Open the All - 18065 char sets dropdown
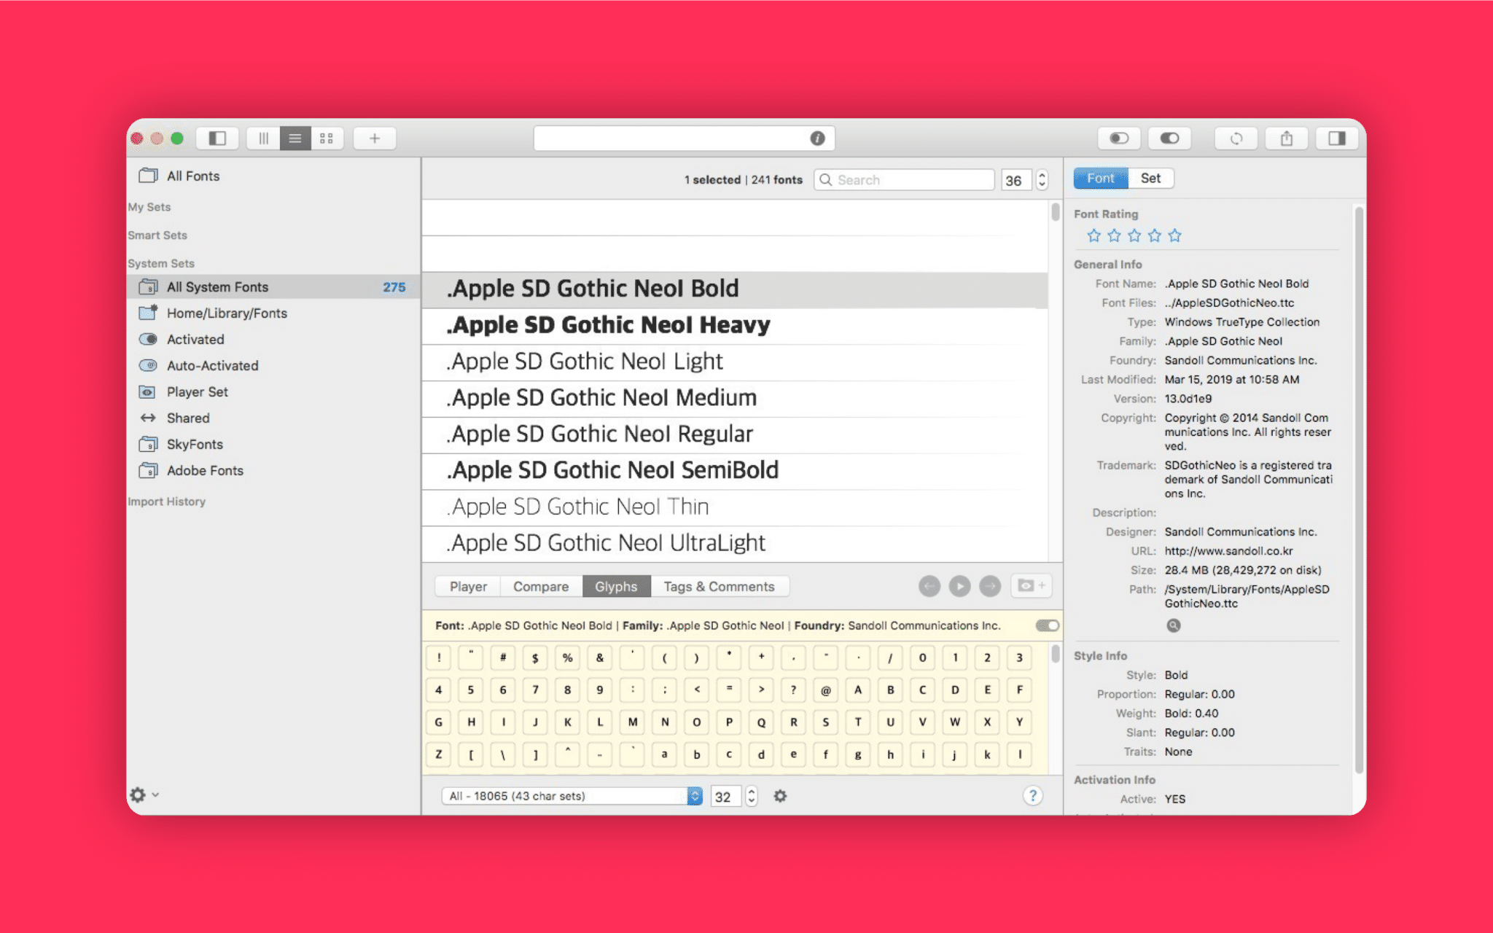1493x933 pixels. click(x=572, y=796)
